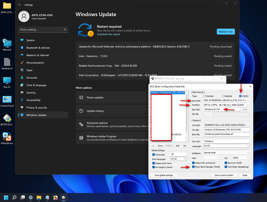Open Pause updates option
Image resolution: width=267 pixels, height=202 pixels.
click(x=112, y=97)
